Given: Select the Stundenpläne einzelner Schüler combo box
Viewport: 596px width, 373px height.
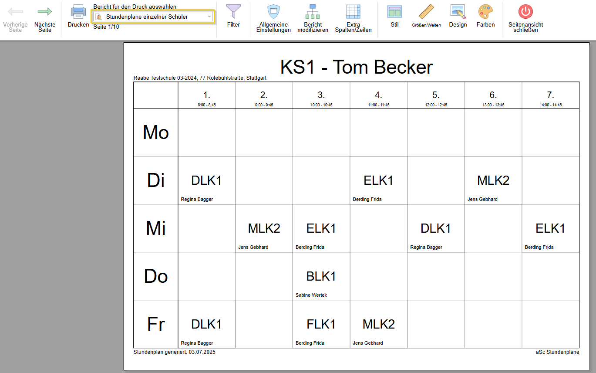Looking at the screenshot, I should 154,17.
